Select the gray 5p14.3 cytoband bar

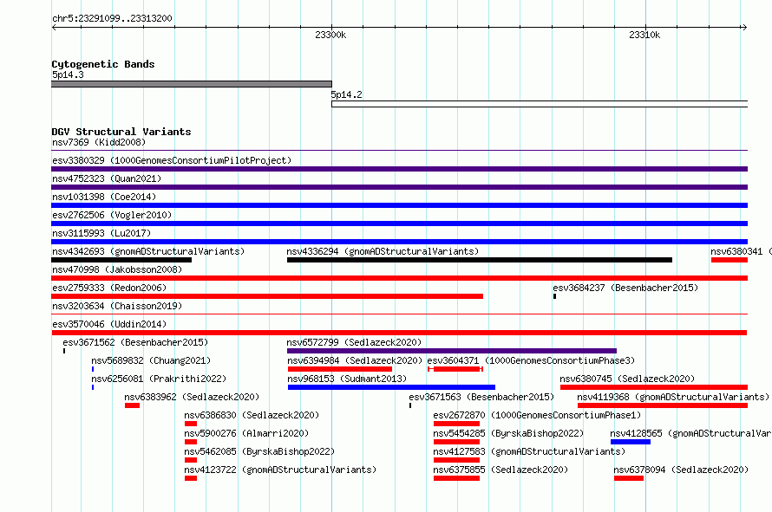192,84
